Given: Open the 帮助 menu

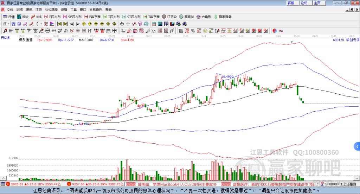Looking at the screenshot, I should click(108, 10).
